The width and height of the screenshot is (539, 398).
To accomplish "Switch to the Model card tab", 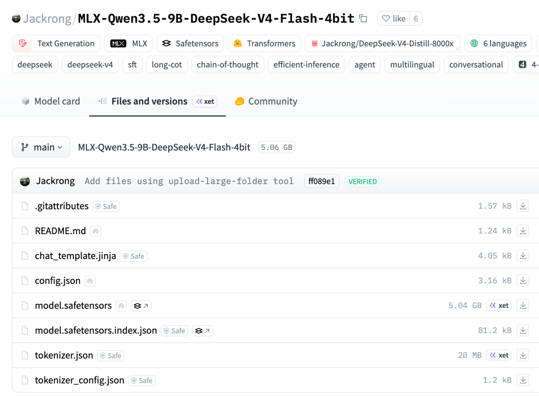I will pos(51,101).
